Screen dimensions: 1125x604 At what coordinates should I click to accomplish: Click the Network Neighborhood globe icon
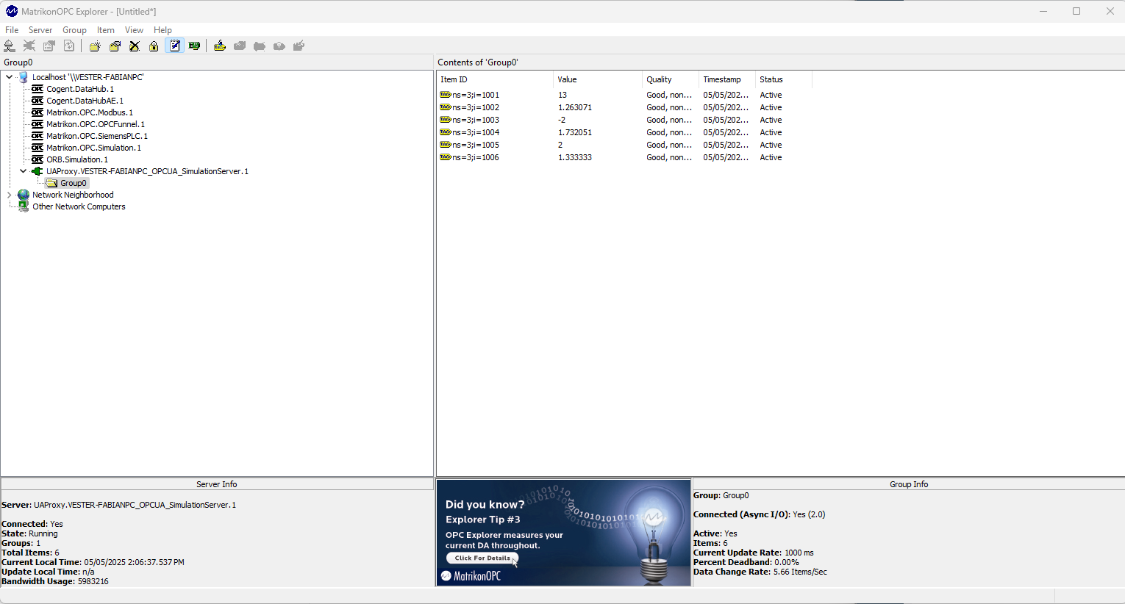[x=24, y=195]
